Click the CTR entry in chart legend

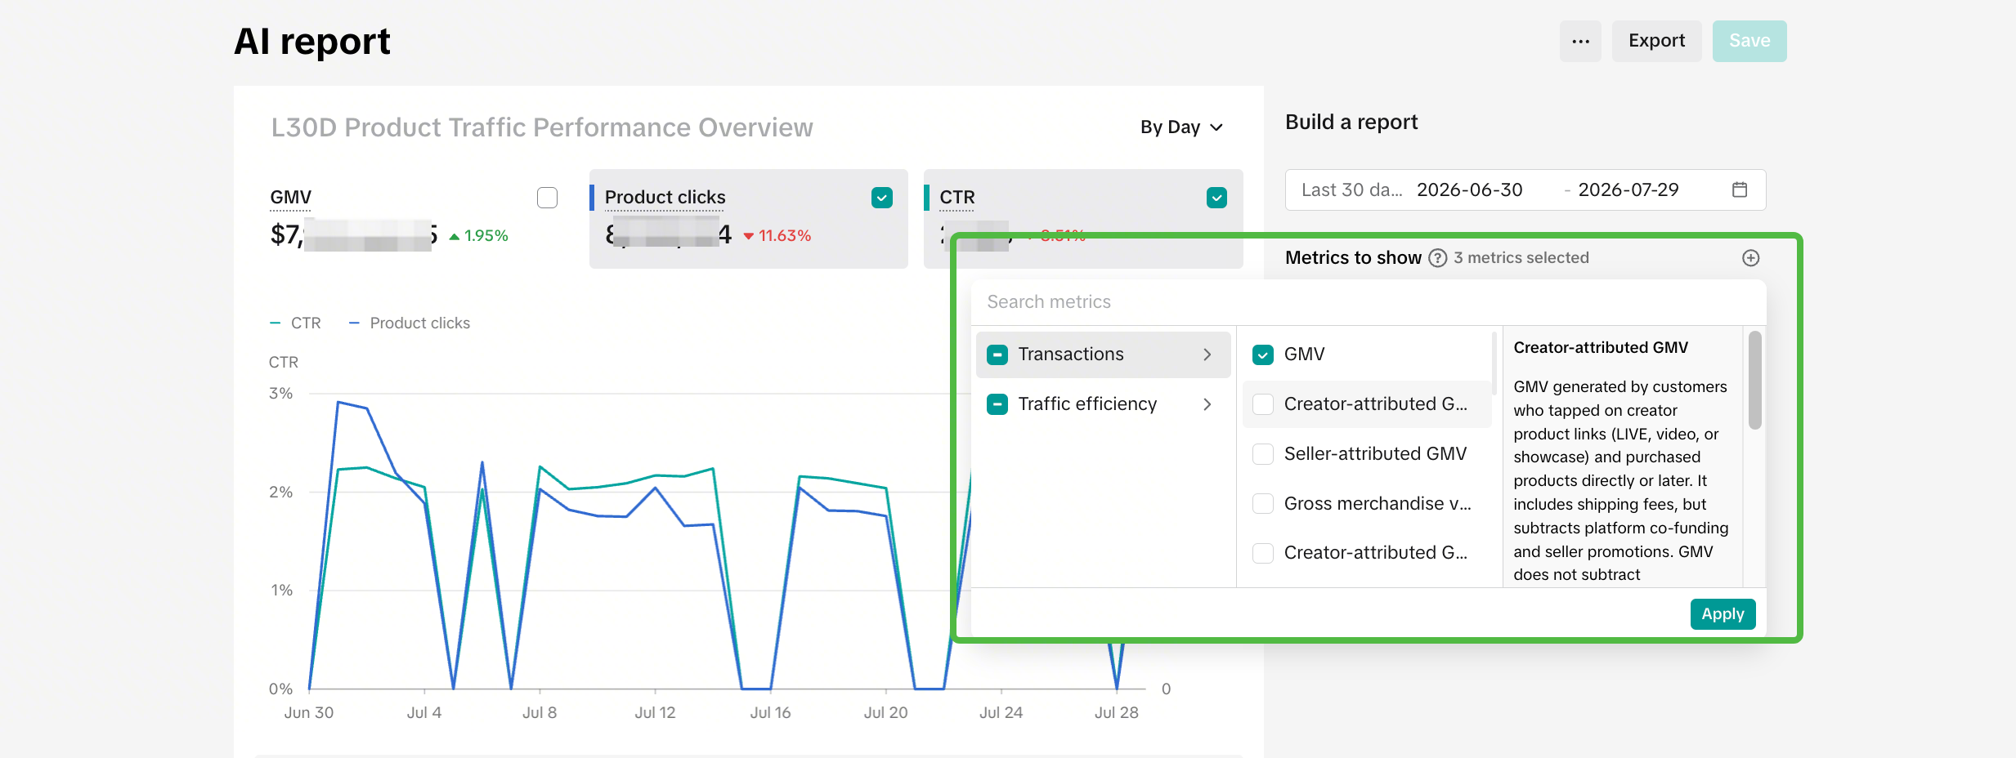[295, 323]
